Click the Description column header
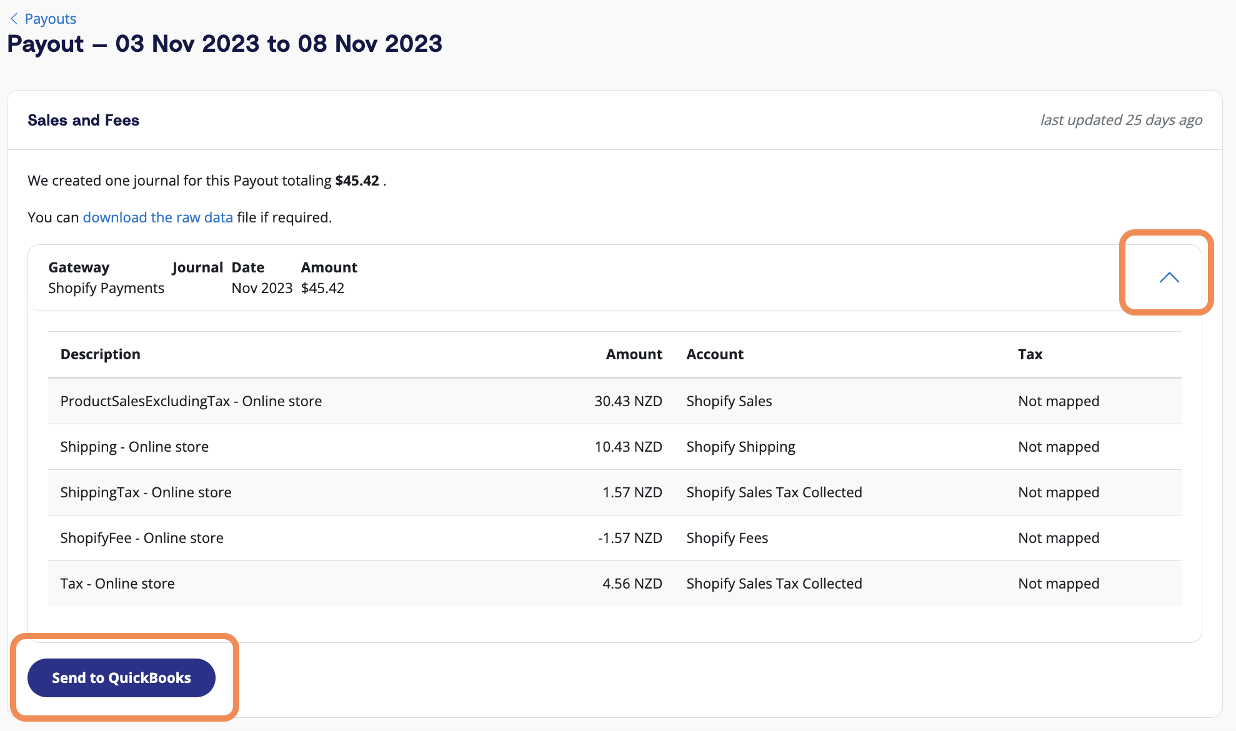The width and height of the screenshot is (1236, 731). pyautogui.click(x=101, y=354)
